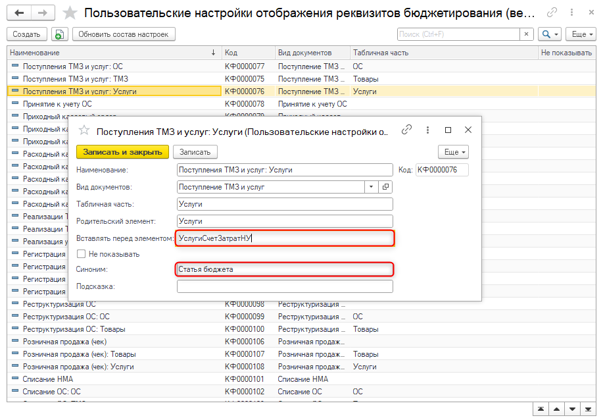Viewport: 603px width, 420px height.
Task: Move down one row with down arrow
Action: (x=573, y=409)
